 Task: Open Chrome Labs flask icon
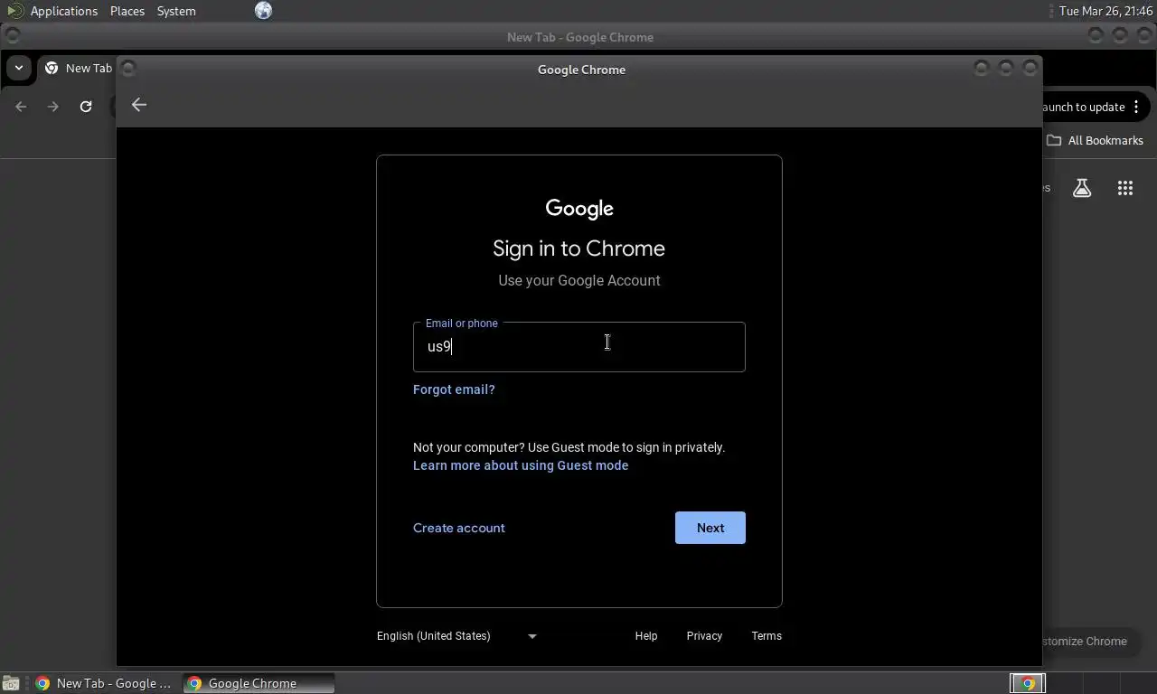click(1082, 188)
